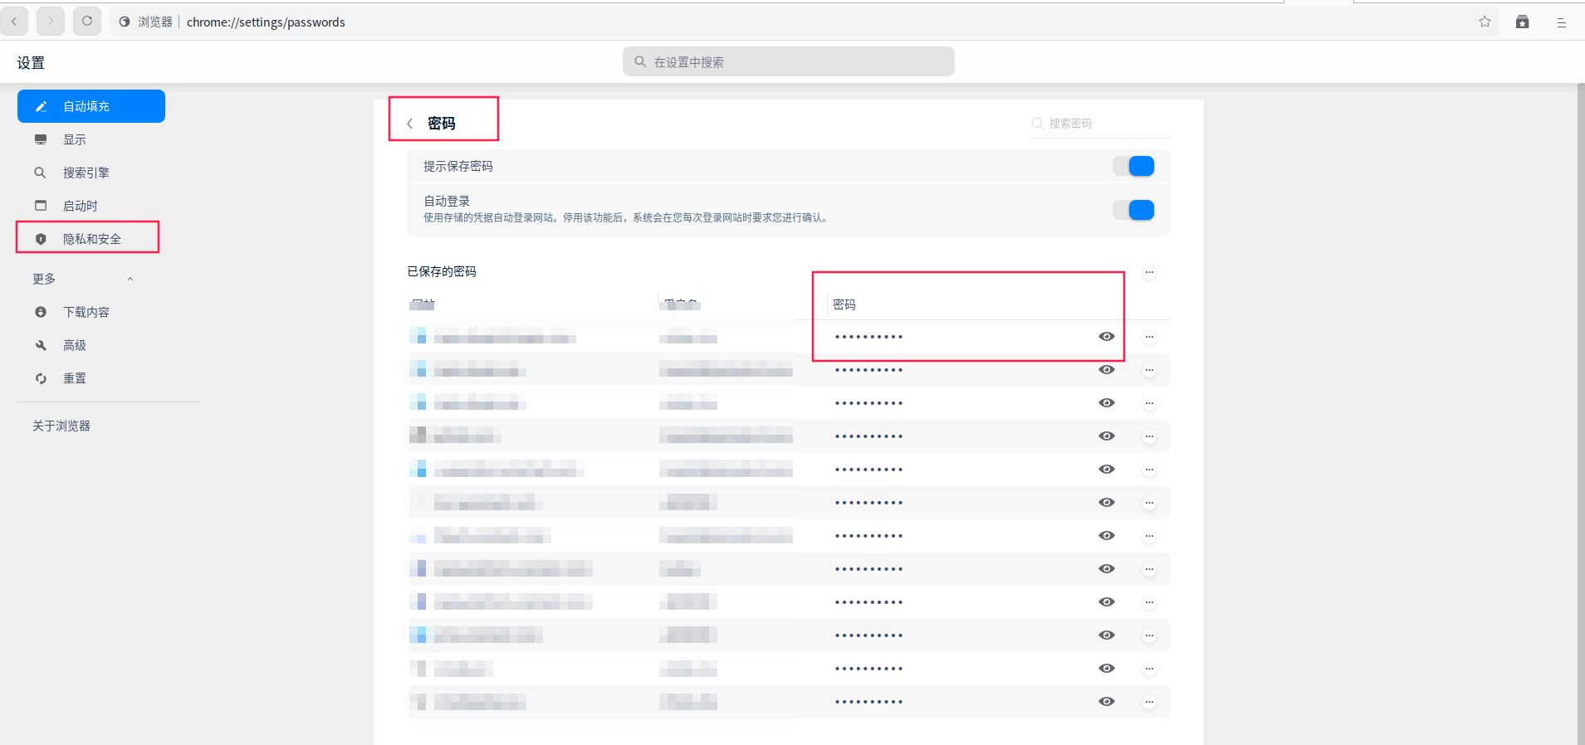The image size is (1585, 745).
Task: Open 搜索引擎 settings in sidebar
Action: pos(91,173)
